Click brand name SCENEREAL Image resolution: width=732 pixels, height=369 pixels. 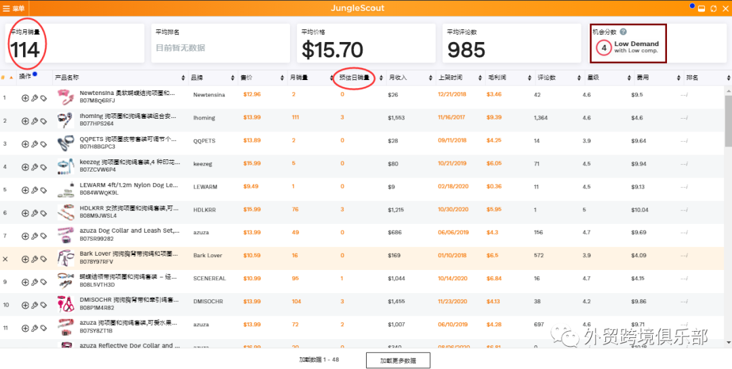tap(209, 278)
